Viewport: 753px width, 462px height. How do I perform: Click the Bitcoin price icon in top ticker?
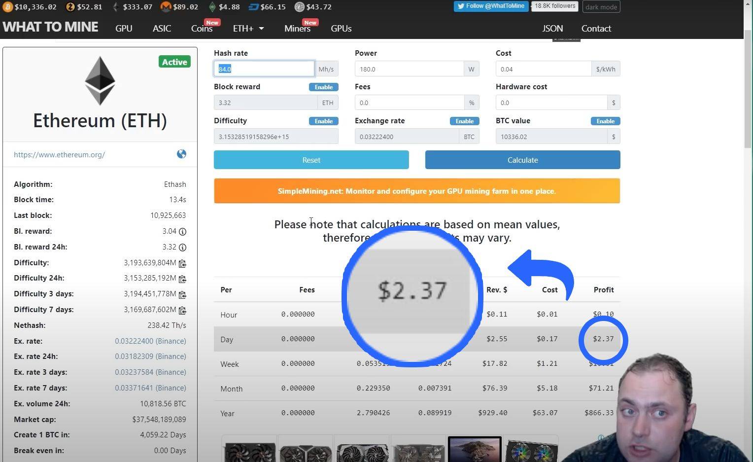pyautogui.click(x=7, y=7)
